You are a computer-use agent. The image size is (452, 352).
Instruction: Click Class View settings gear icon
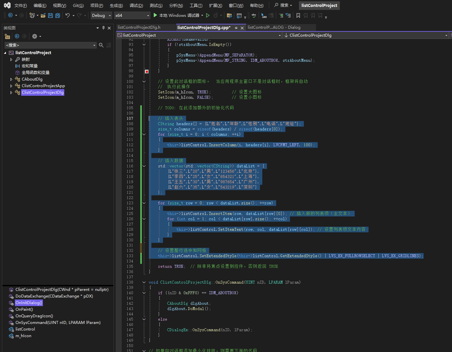35,36
